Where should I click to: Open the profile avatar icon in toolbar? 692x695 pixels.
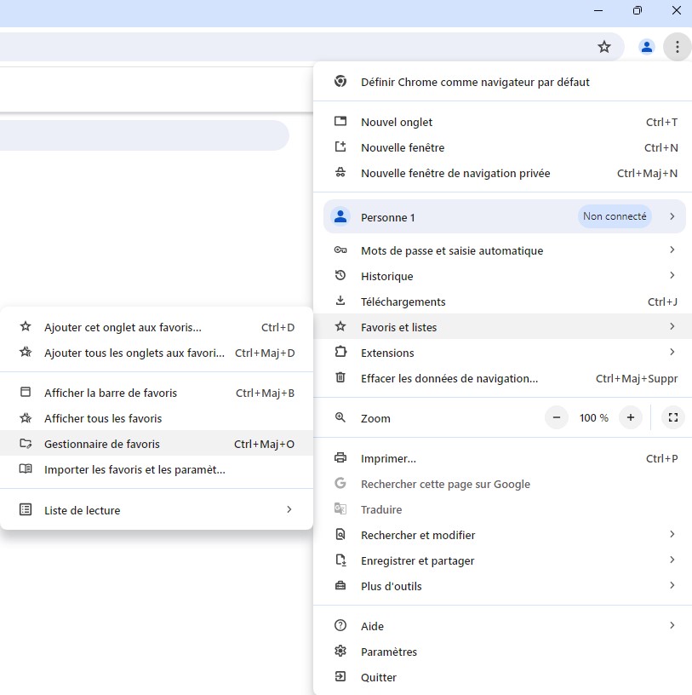647,47
